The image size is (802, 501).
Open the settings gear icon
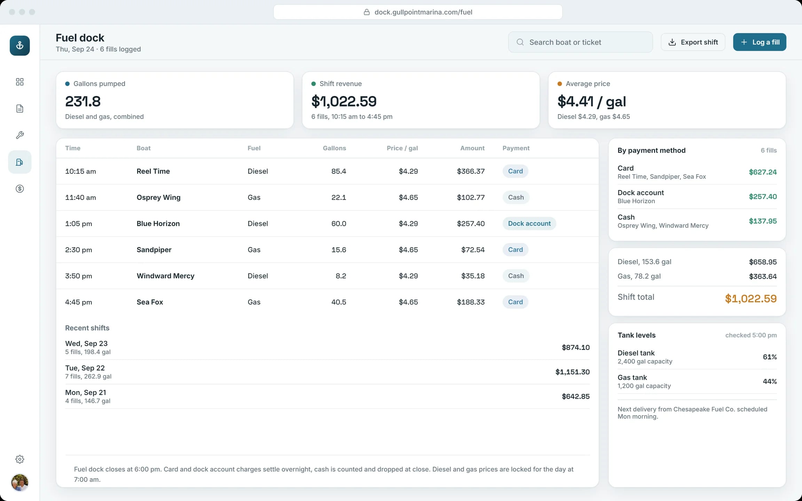(20, 459)
